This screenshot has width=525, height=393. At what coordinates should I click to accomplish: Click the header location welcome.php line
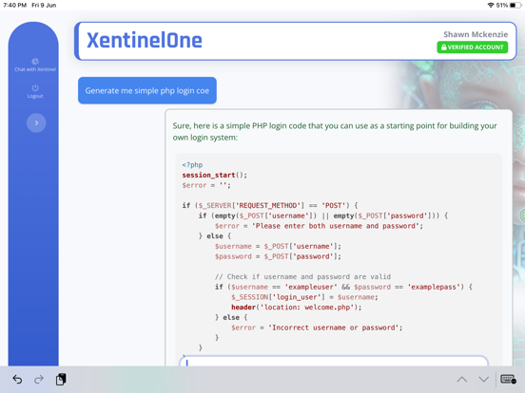coord(297,308)
